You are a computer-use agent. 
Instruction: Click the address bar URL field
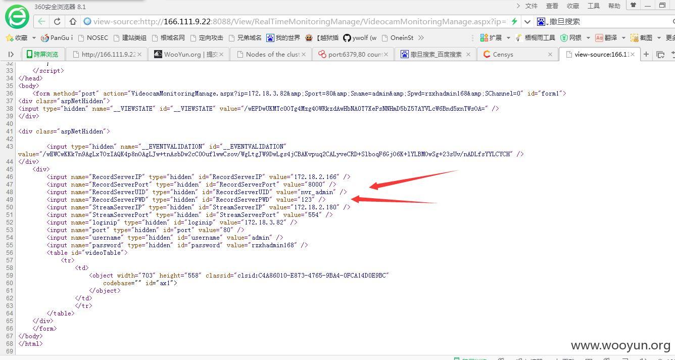tap(299, 21)
